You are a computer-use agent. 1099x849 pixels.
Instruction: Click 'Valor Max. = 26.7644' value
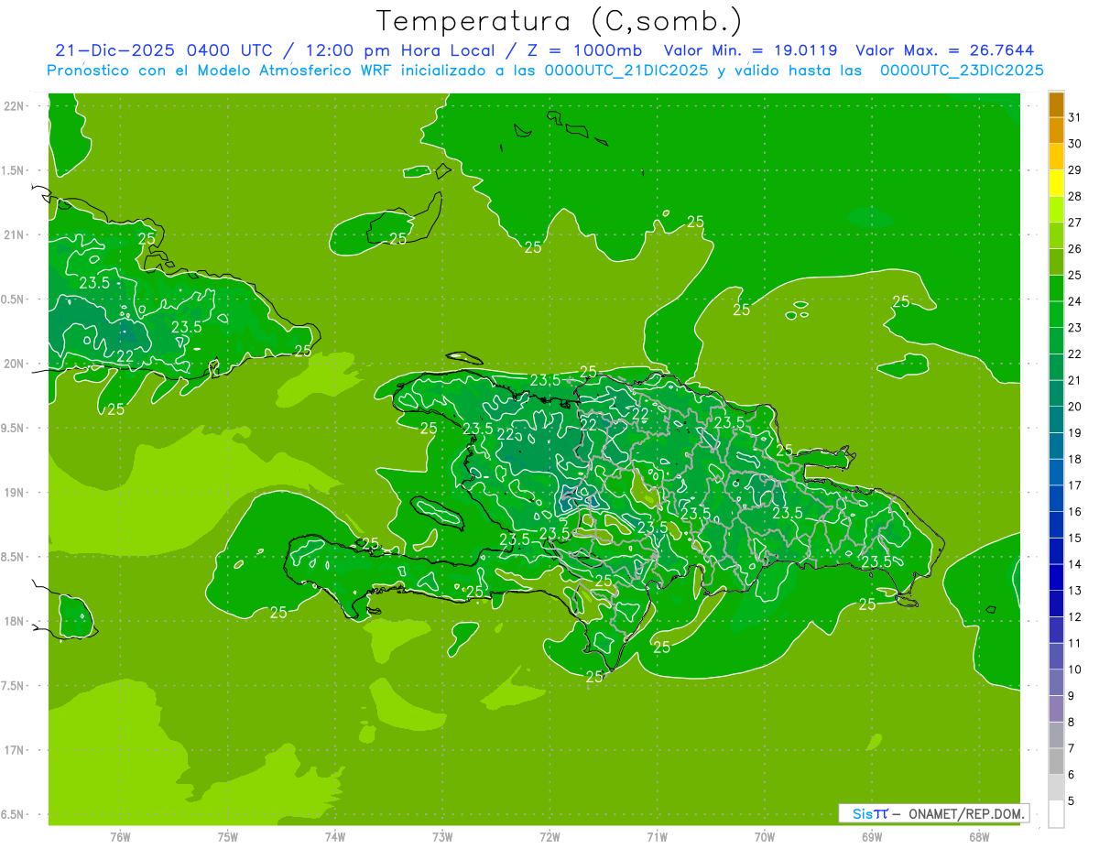click(x=945, y=50)
